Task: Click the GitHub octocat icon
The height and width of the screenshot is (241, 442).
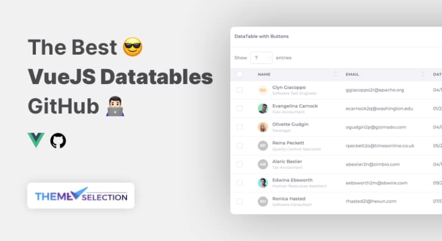Action: click(58, 140)
